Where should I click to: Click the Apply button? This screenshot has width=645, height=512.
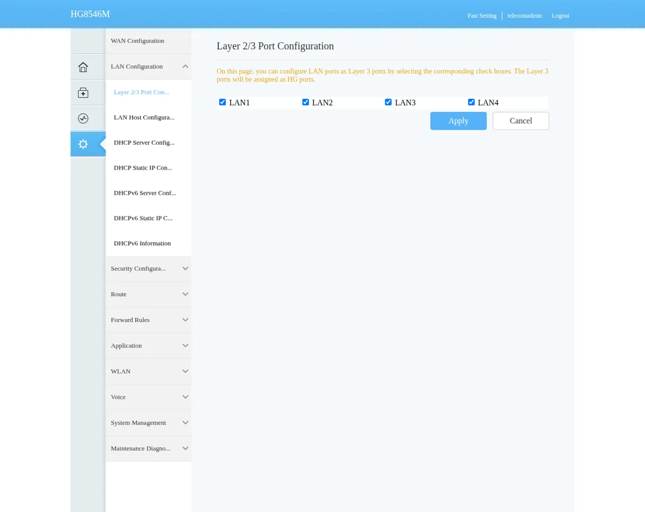pos(459,121)
